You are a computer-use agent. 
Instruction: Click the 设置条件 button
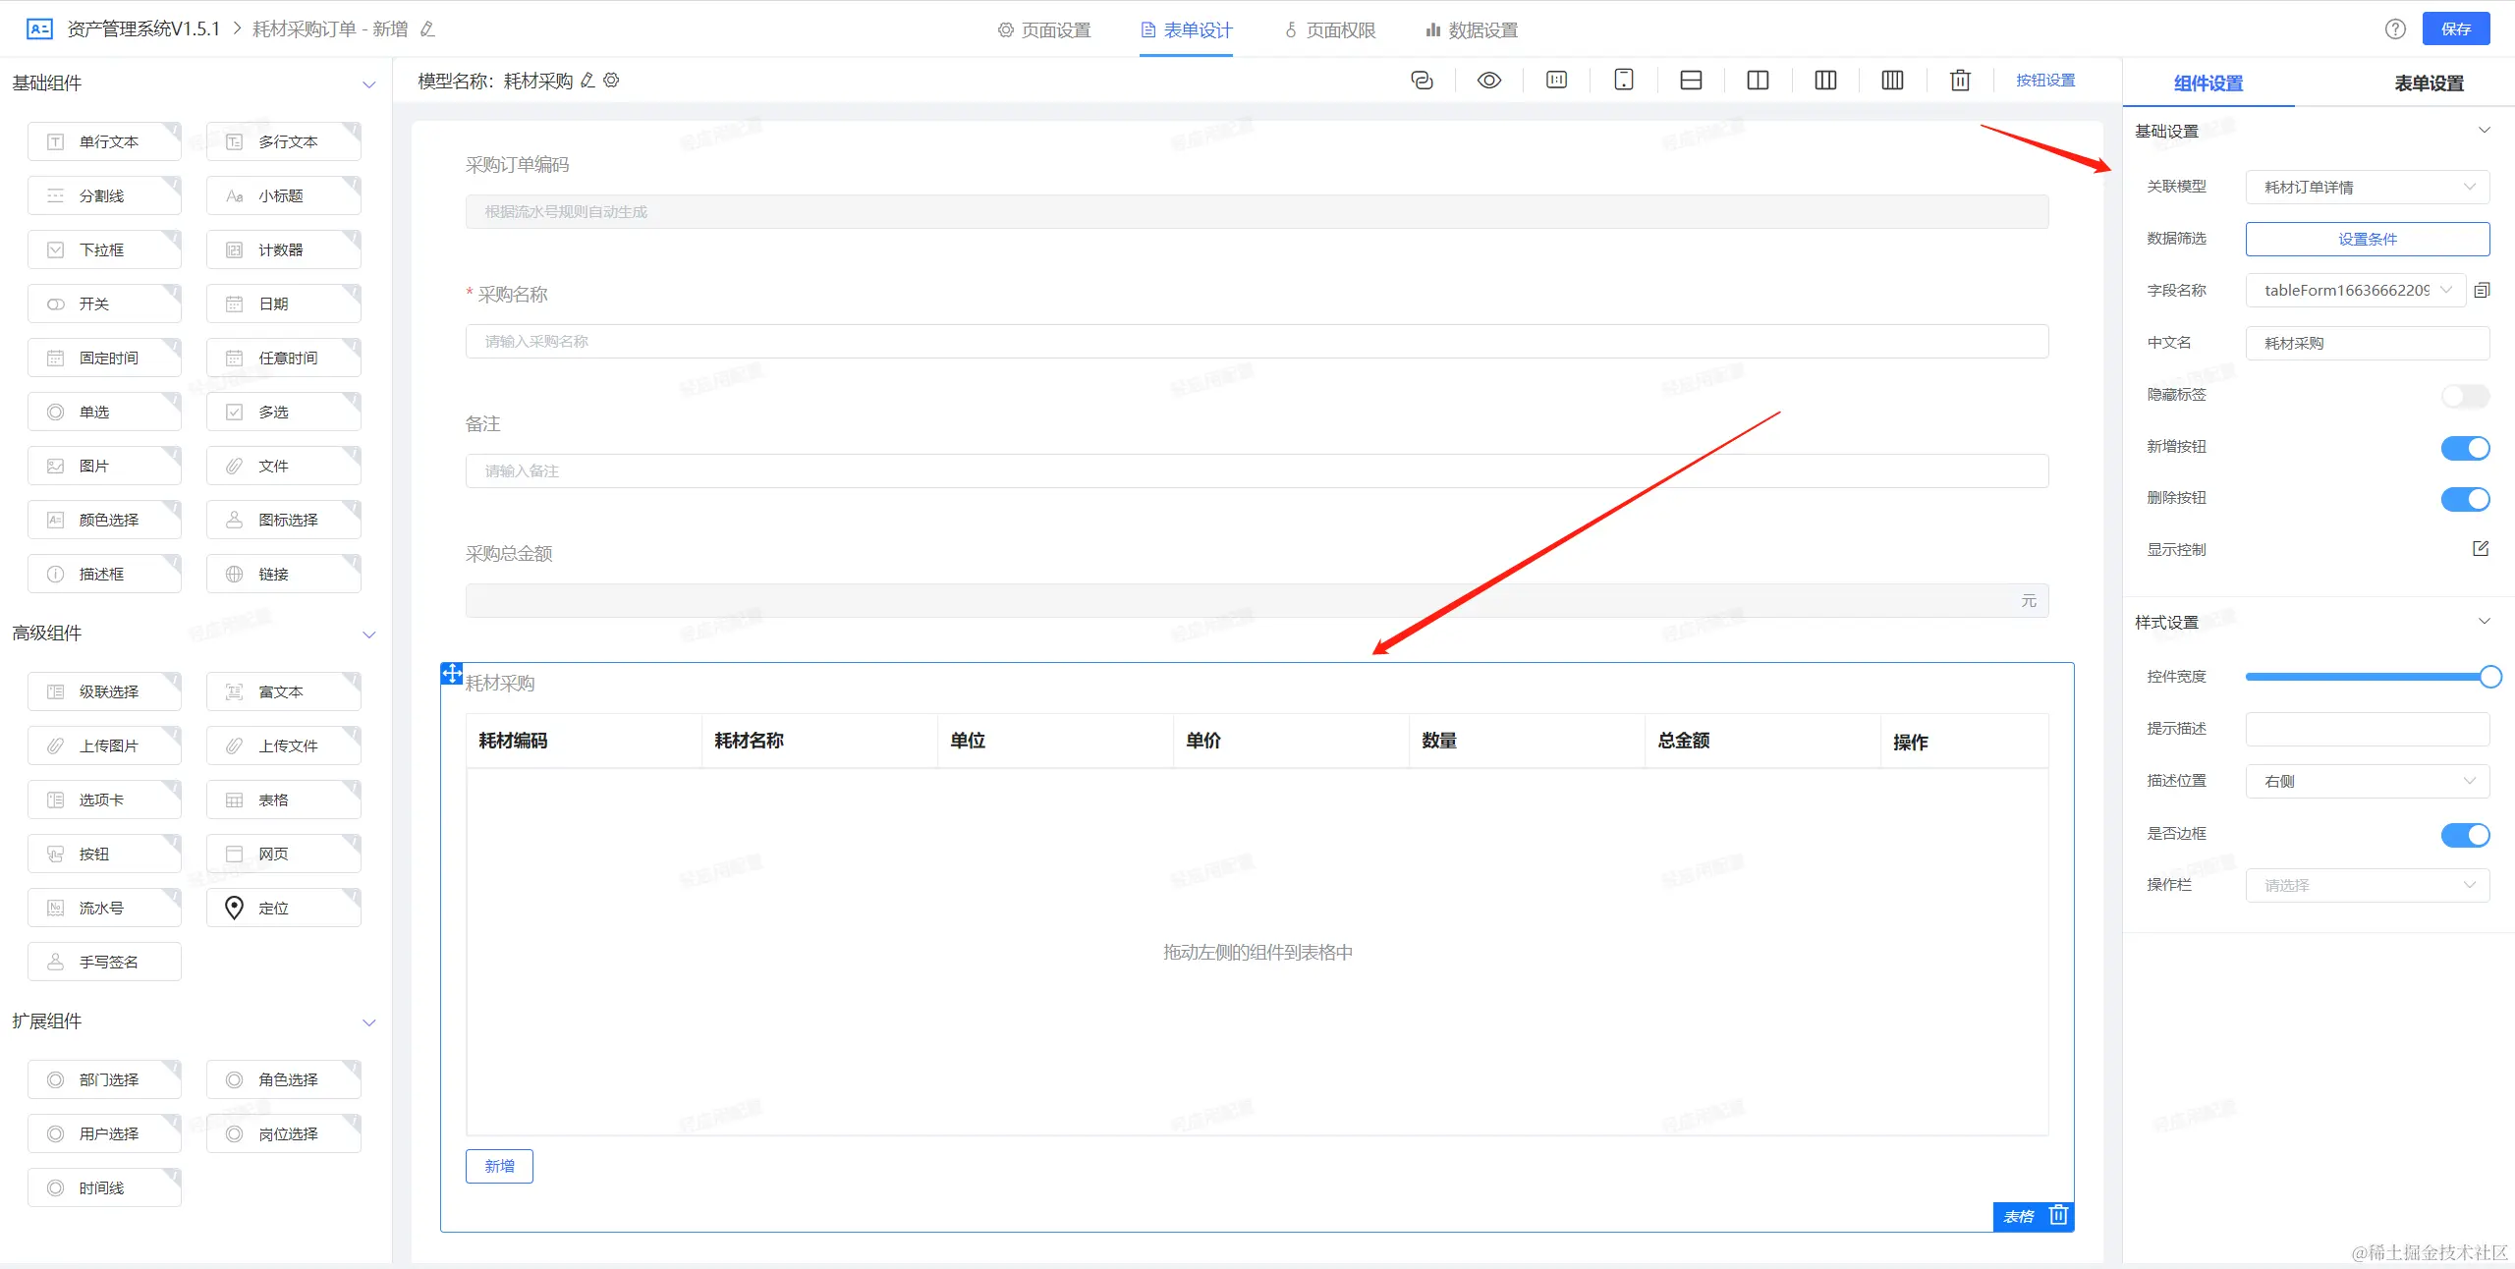click(2367, 239)
